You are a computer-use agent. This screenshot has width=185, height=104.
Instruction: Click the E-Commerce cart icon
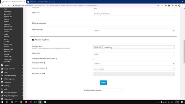[x=2, y=99]
